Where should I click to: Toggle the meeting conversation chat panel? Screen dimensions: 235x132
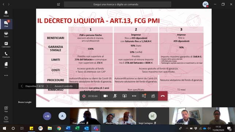[x=144, y=96]
